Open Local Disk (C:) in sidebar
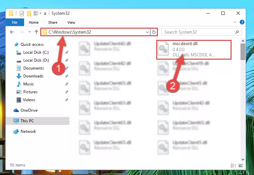 point(36,52)
